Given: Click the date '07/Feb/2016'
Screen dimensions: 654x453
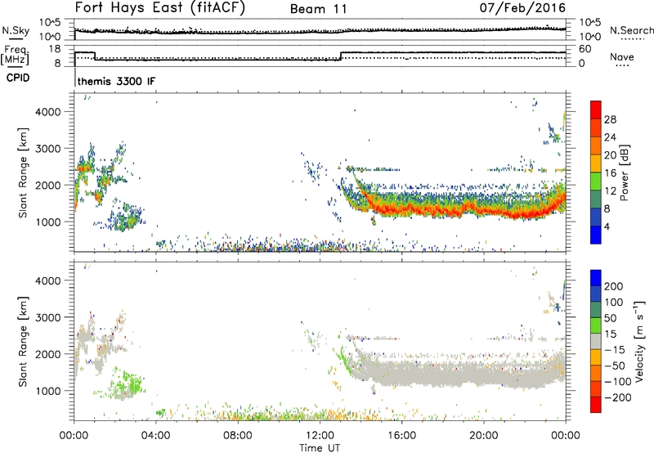Looking at the screenshot, I should 522,8.
